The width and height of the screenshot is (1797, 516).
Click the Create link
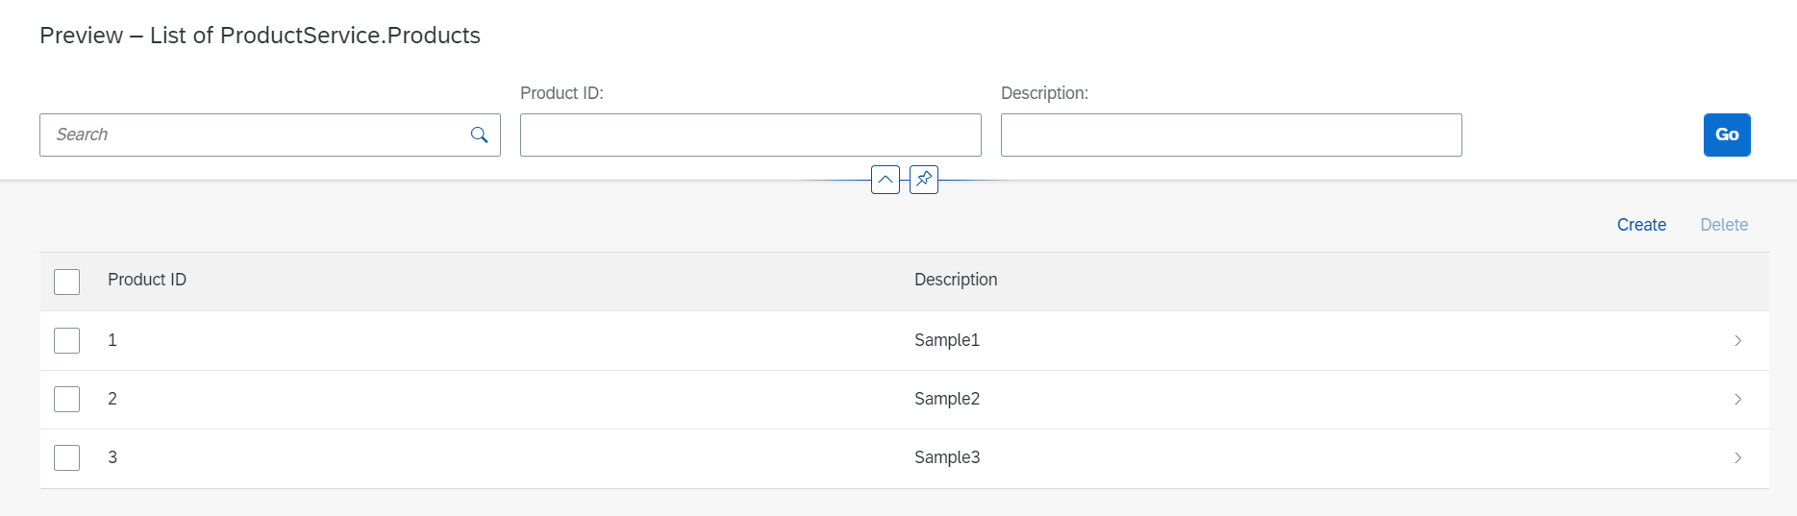click(1641, 225)
